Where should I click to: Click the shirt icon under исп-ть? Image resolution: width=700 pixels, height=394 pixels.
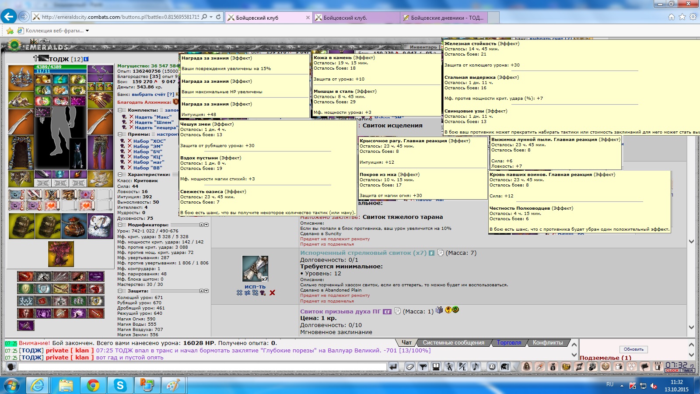click(x=262, y=293)
